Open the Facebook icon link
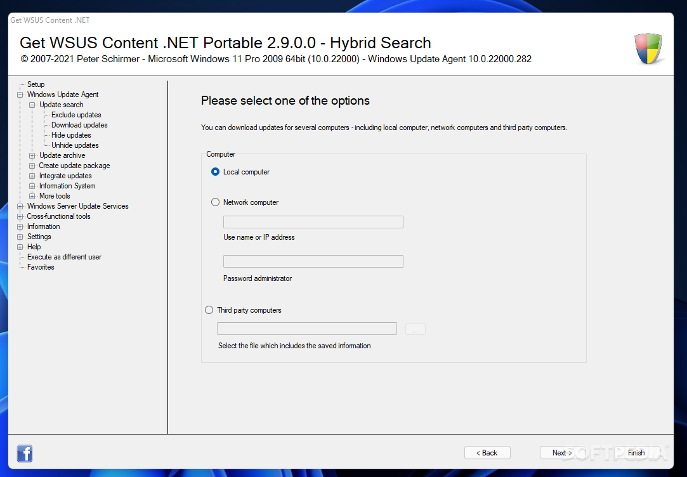This screenshot has height=477, width=687. click(25, 454)
